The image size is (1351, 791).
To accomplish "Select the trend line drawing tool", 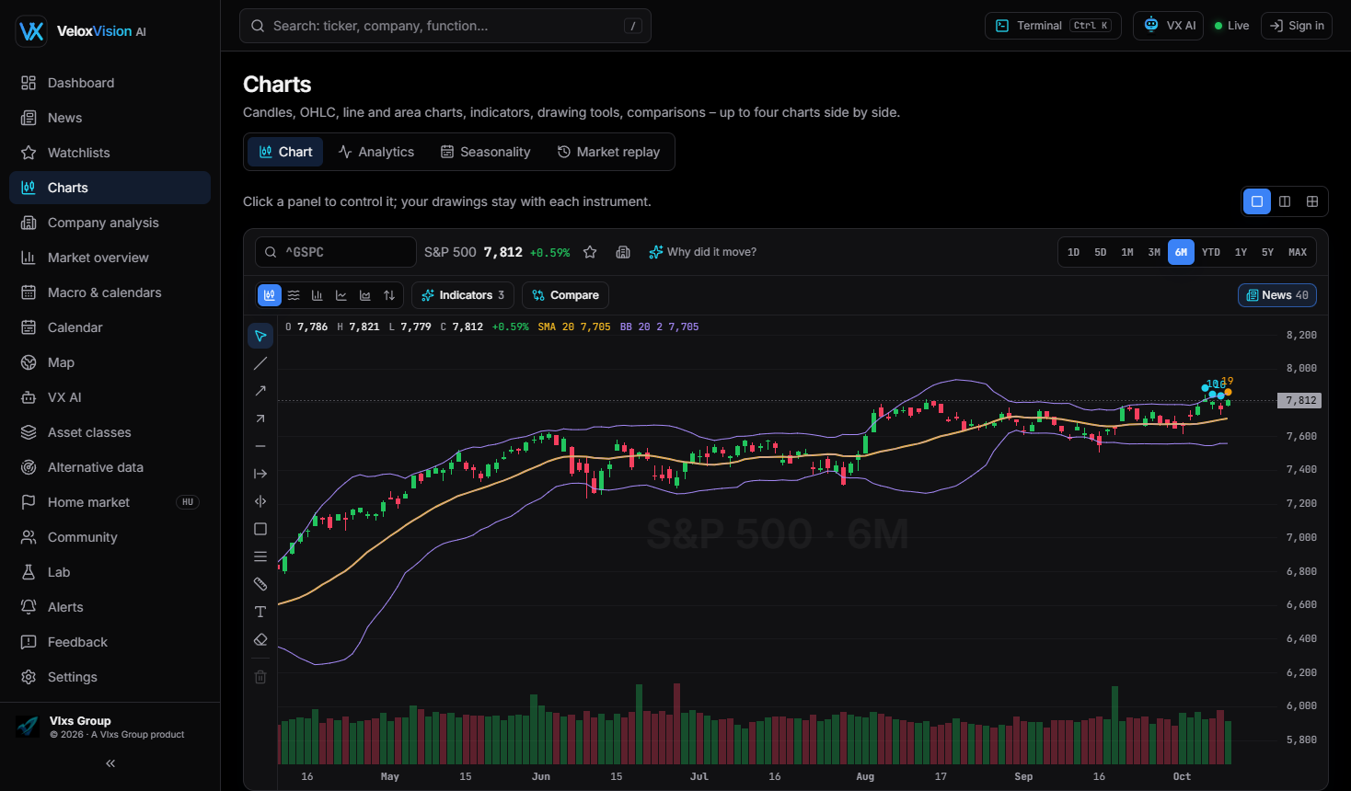I will click(260, 363).
